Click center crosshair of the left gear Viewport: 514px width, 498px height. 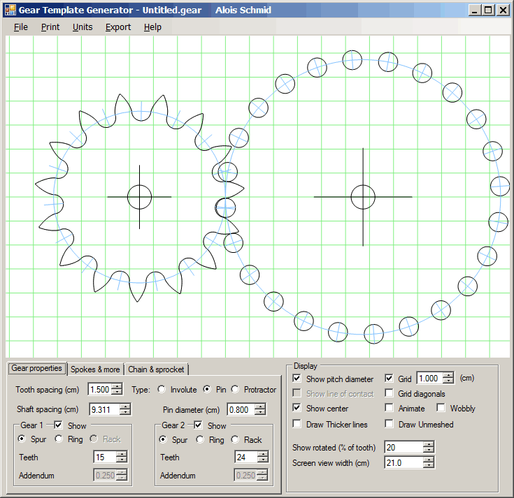[x=139, y=197]
